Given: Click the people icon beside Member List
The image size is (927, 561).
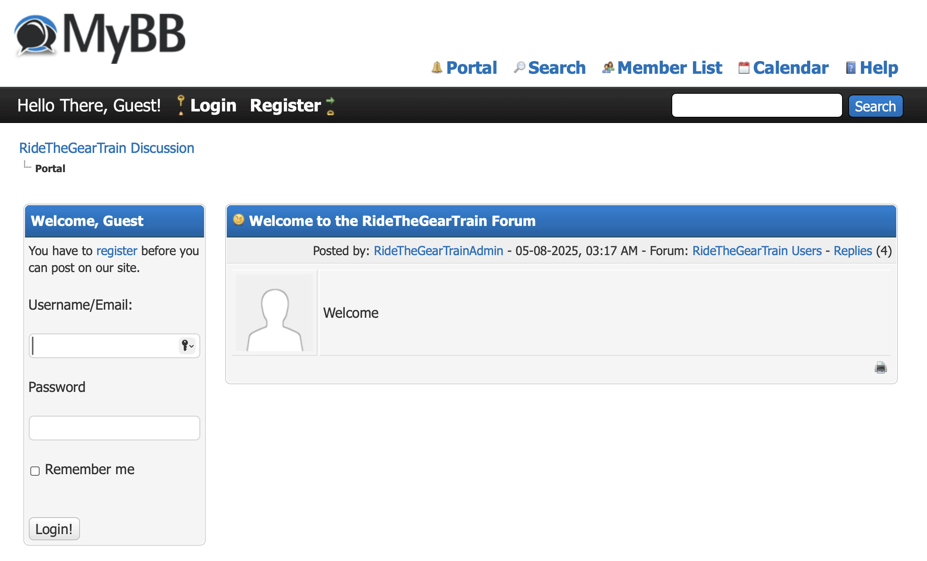Looking at the screenshot, I should pyautogui.click(x=608, y=68).
